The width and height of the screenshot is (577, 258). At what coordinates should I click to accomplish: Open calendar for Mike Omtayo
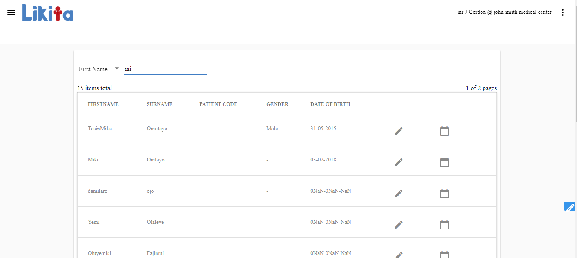(444, 162)
